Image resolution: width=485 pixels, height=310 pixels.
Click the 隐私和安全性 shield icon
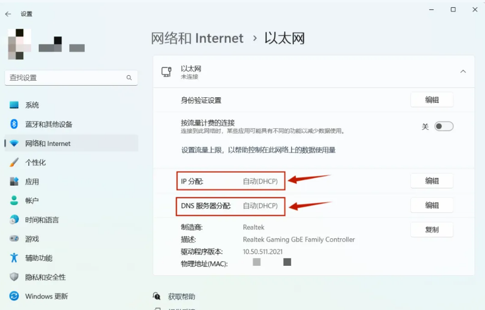click(x=14, y=277)
